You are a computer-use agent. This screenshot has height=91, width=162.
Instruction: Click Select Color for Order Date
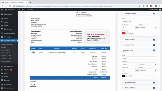tap(130, 76)
